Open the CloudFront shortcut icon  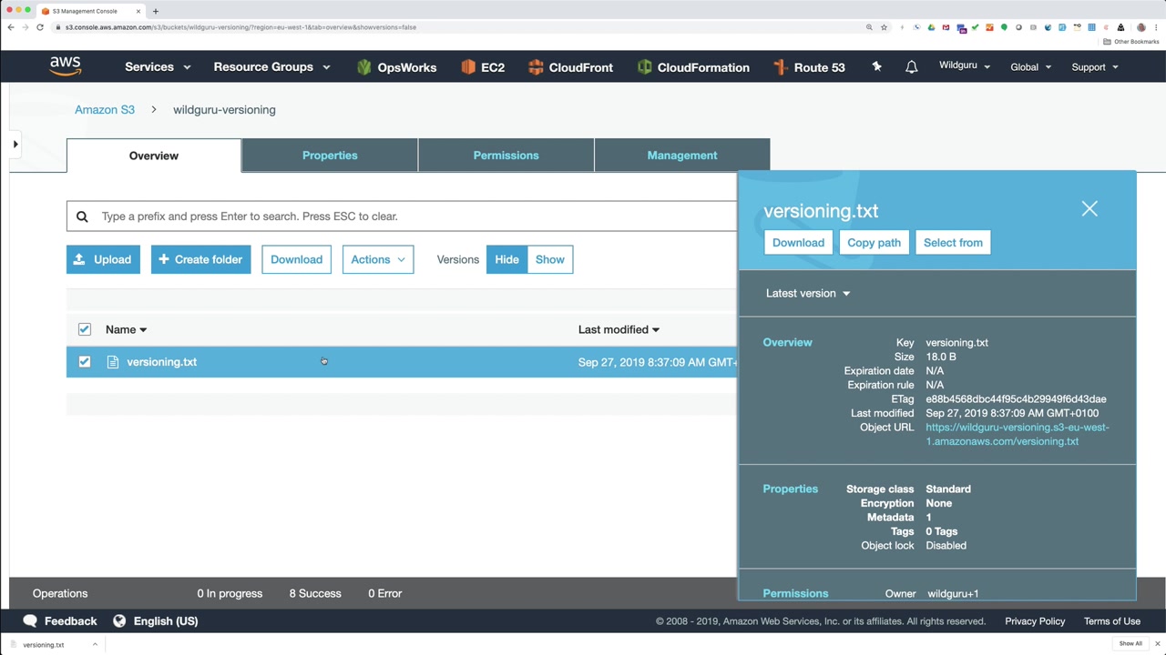(535, 67)
